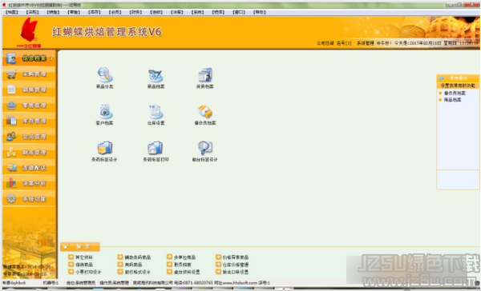Expand the 信息档案 sidebar arrow
Viewport: 481px width, 291px height.
51,58
